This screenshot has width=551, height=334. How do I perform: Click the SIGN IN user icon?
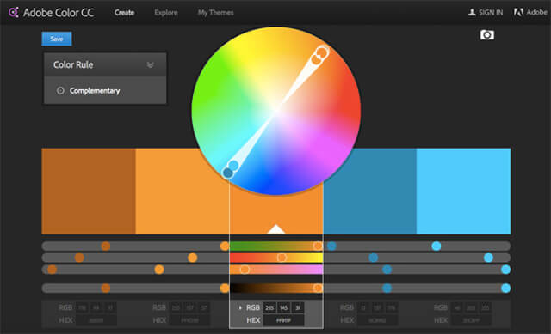[472, 13]
